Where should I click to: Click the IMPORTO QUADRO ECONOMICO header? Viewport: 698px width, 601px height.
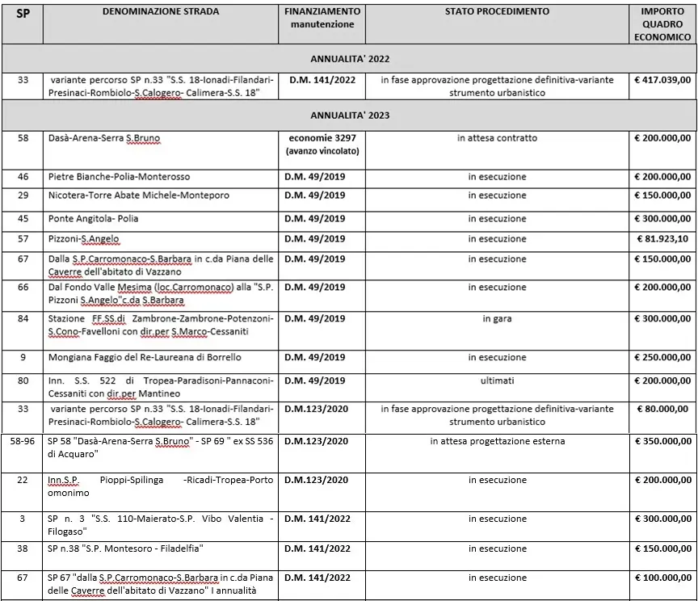[x=662, y=24]
